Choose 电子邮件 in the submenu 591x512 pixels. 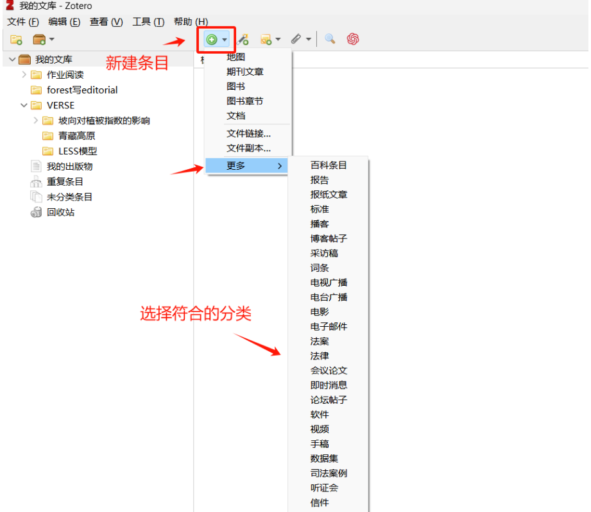click(x=329, y=327)
